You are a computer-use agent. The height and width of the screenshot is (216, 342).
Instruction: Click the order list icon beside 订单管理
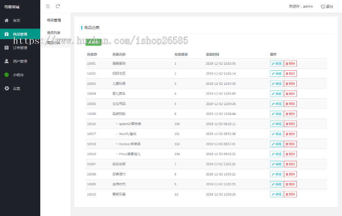pos(6,48)
